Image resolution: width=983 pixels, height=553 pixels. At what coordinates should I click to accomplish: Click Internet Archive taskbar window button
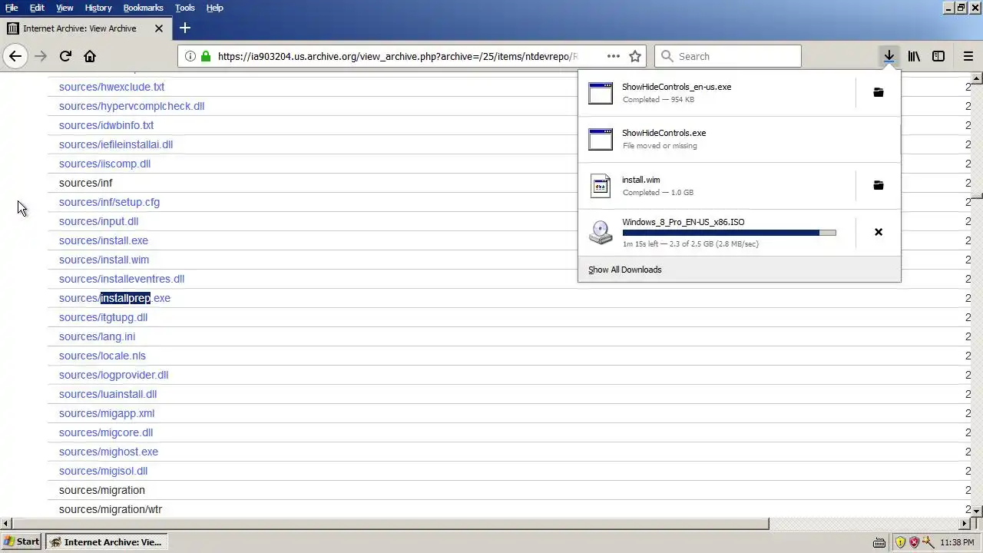(106, 541)
